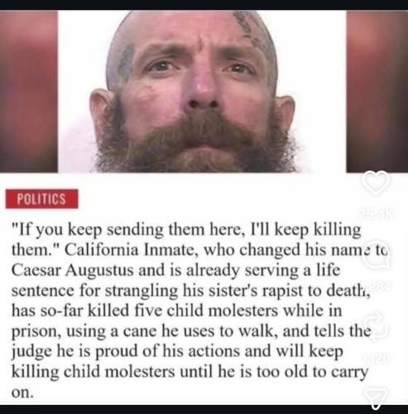Select the red POLITICS category tag

tap(41, 199)
